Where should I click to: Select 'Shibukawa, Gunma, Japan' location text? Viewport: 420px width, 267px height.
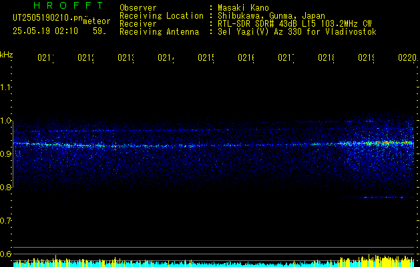point(271,16)
